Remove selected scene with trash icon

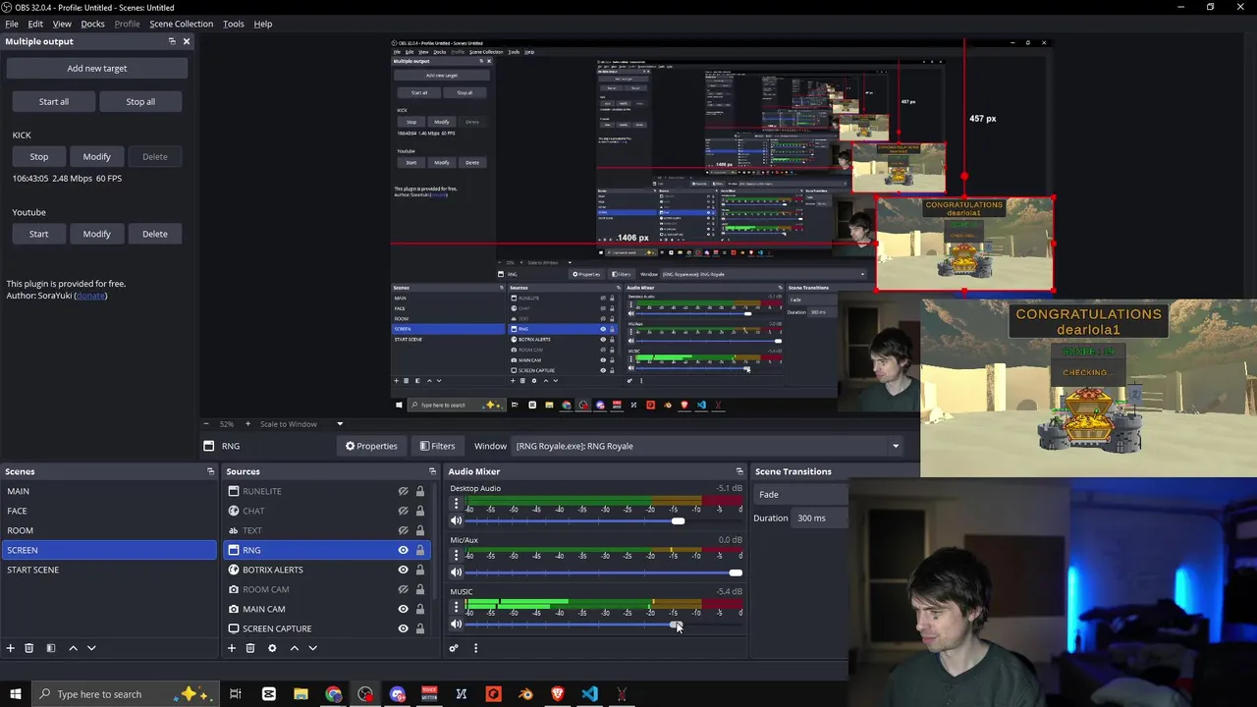coord(28,648)
